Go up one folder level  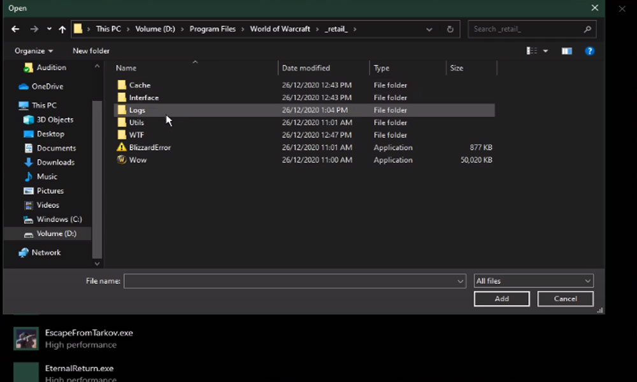62,29
